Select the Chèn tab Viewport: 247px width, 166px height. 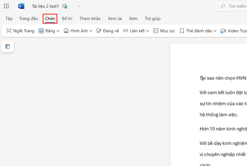pos(50,18)
